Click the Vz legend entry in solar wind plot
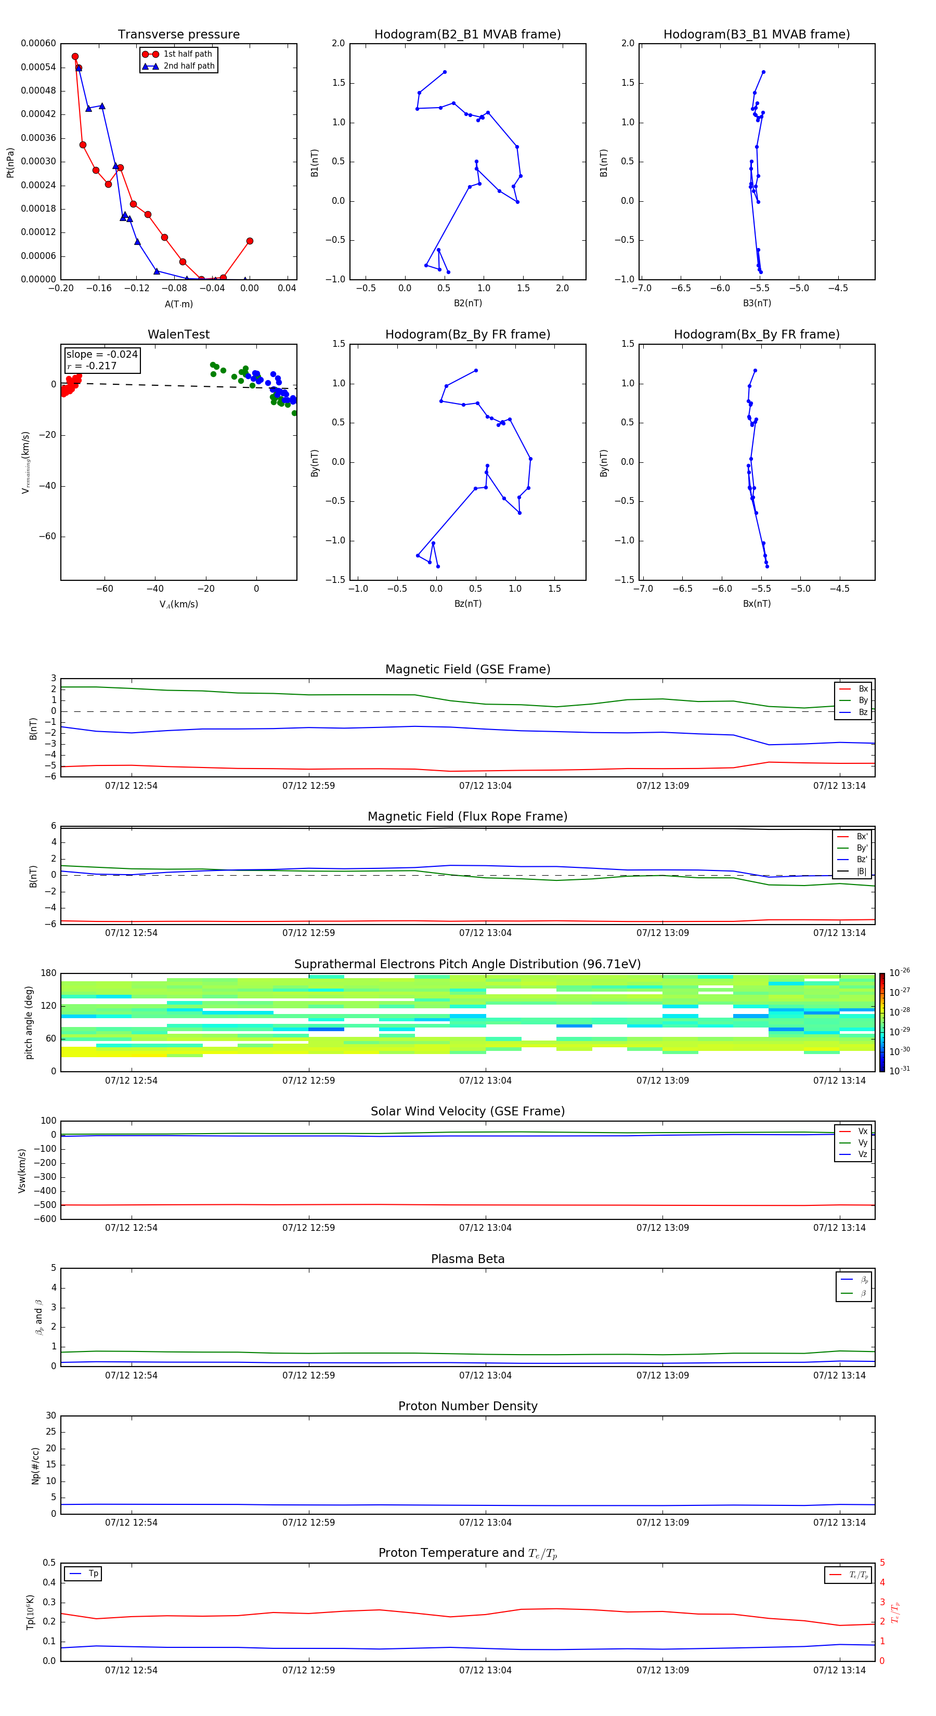This screenshot has height=1716, width=936. (x=853, y=1154)
